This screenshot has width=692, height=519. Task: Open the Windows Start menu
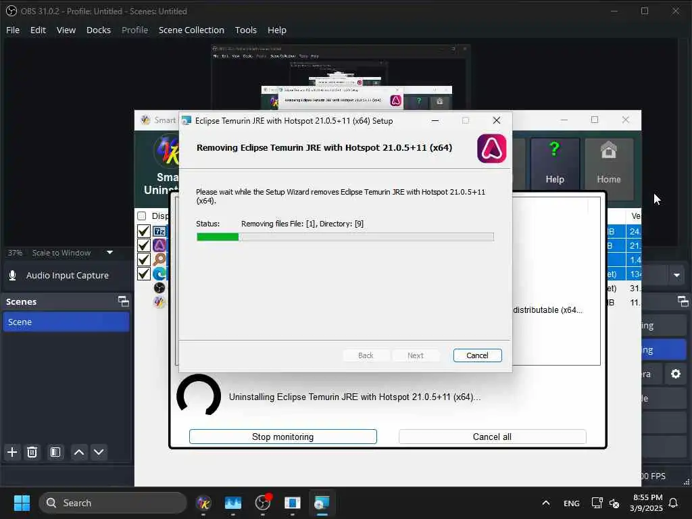click(22, 503)
